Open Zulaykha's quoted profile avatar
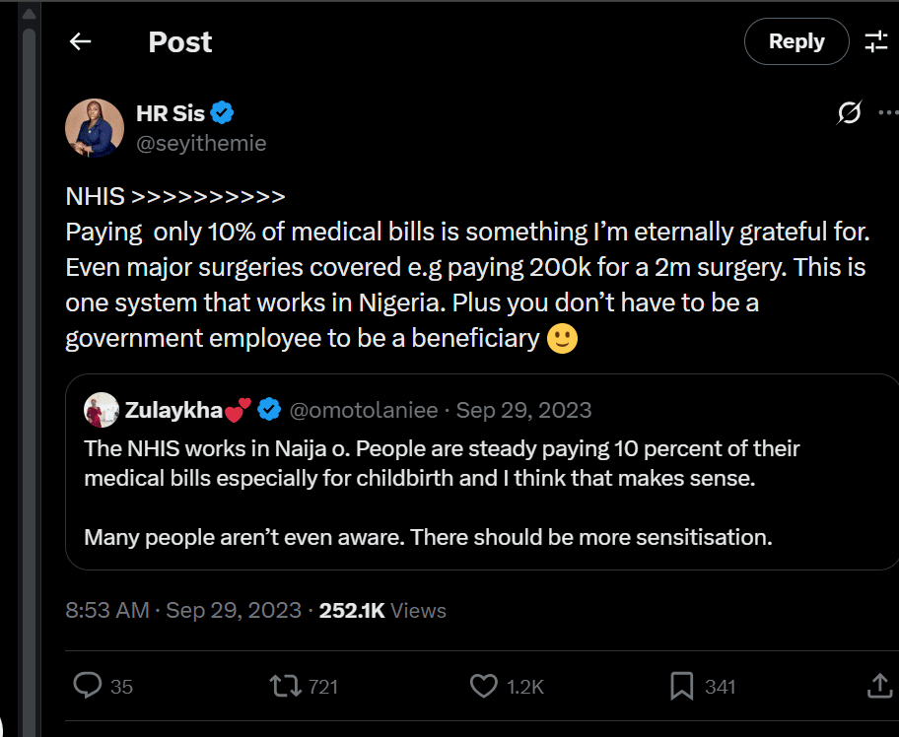The image size is (899, 737). tap(102, 409)
